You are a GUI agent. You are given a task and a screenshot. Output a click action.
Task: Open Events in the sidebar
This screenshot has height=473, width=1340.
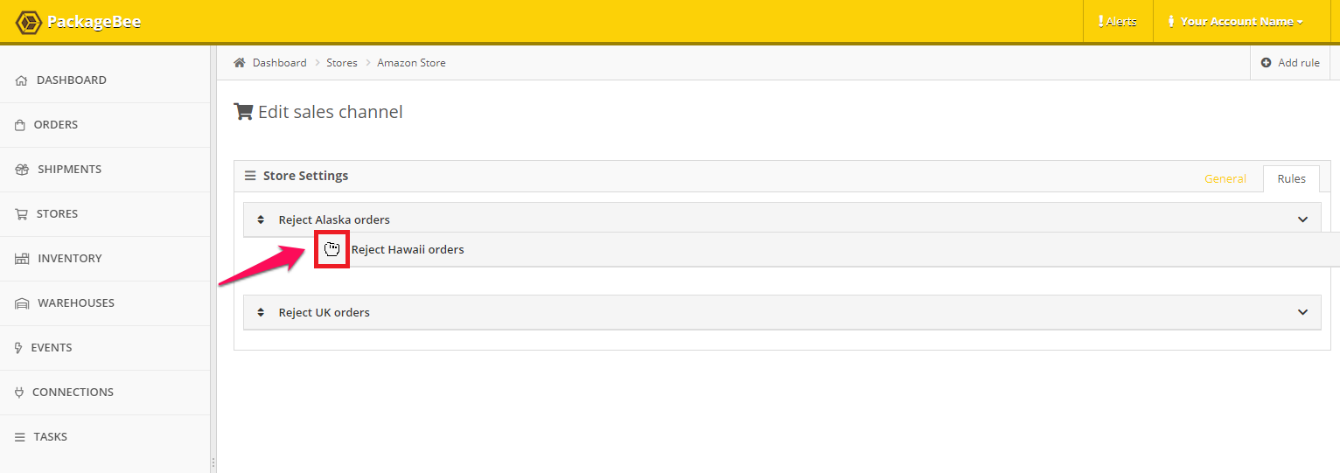(x=105, y=348)
